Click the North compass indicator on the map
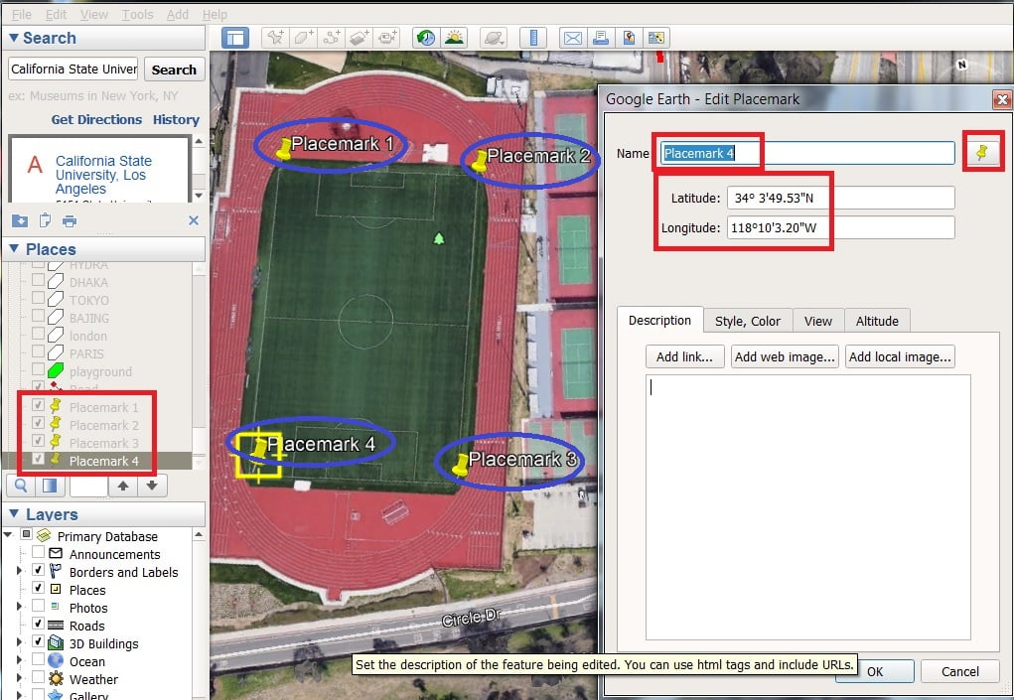The height and width of the screenshot is (700, 1014). [961, 65]
